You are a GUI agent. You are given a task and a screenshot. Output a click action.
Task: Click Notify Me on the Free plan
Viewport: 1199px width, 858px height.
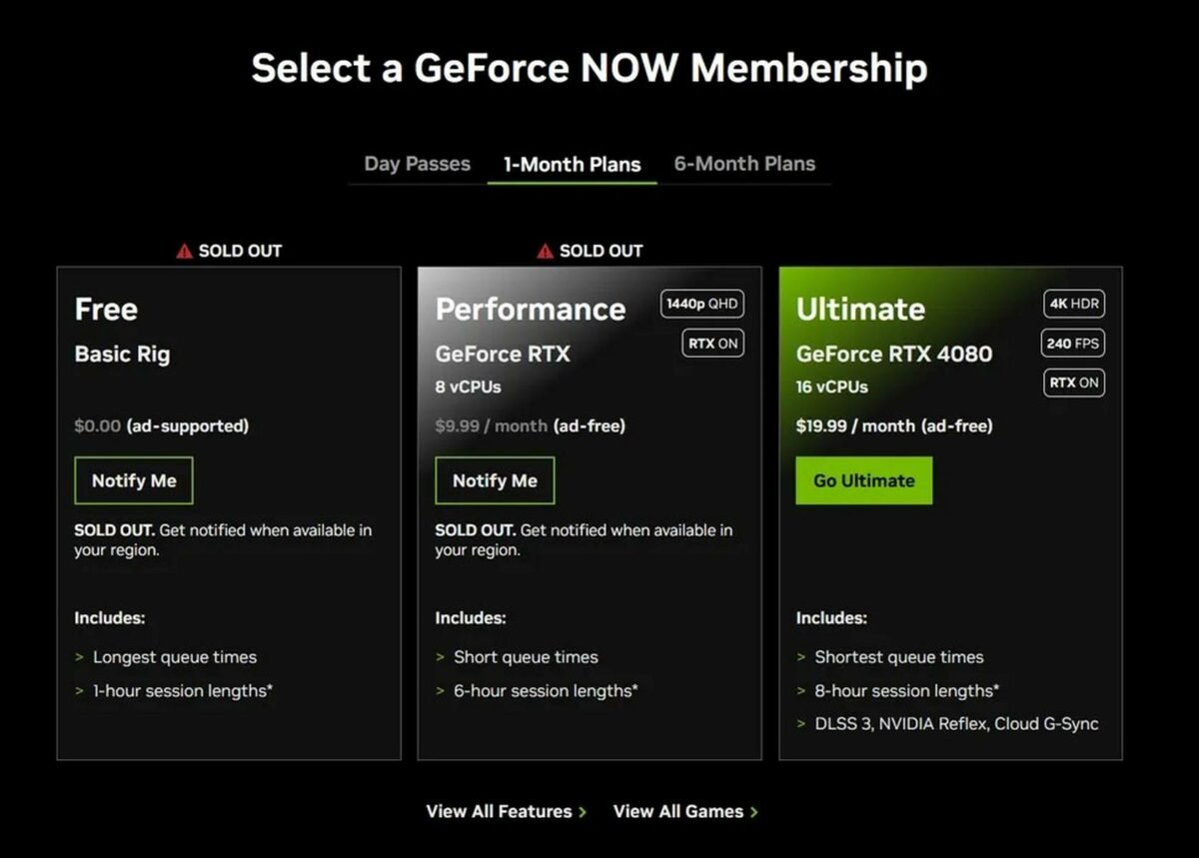pyautogui.click(x=134, y=480)
